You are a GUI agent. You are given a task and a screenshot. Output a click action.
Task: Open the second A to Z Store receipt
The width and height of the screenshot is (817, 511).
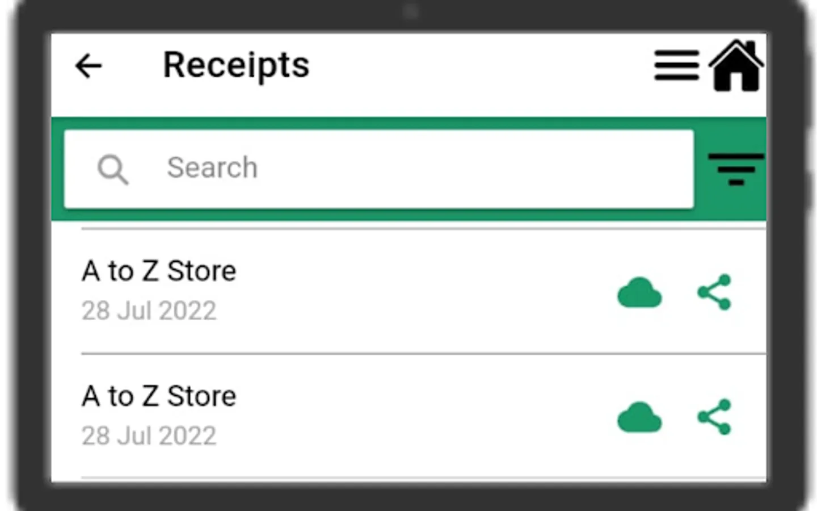(159, 396)
